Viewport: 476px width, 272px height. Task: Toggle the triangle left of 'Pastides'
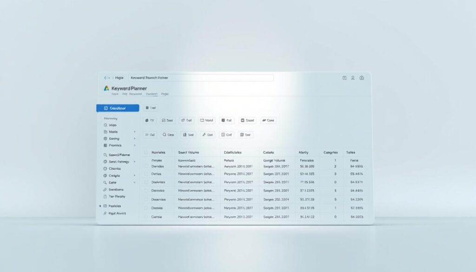pyautogui.click(x=100, y=206)
